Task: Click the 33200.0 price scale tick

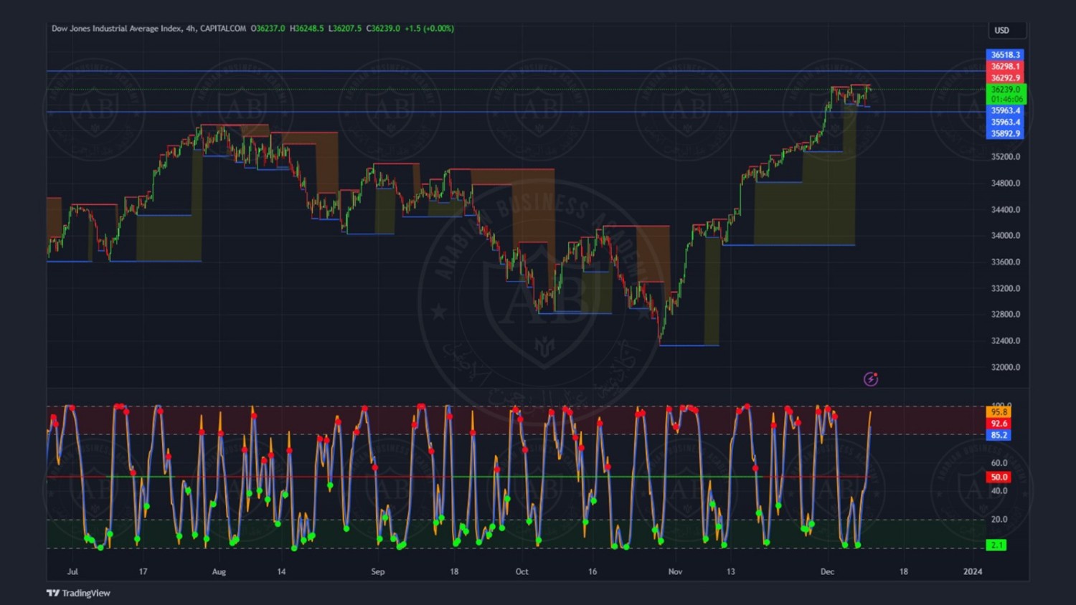Action: [1006, 288]
